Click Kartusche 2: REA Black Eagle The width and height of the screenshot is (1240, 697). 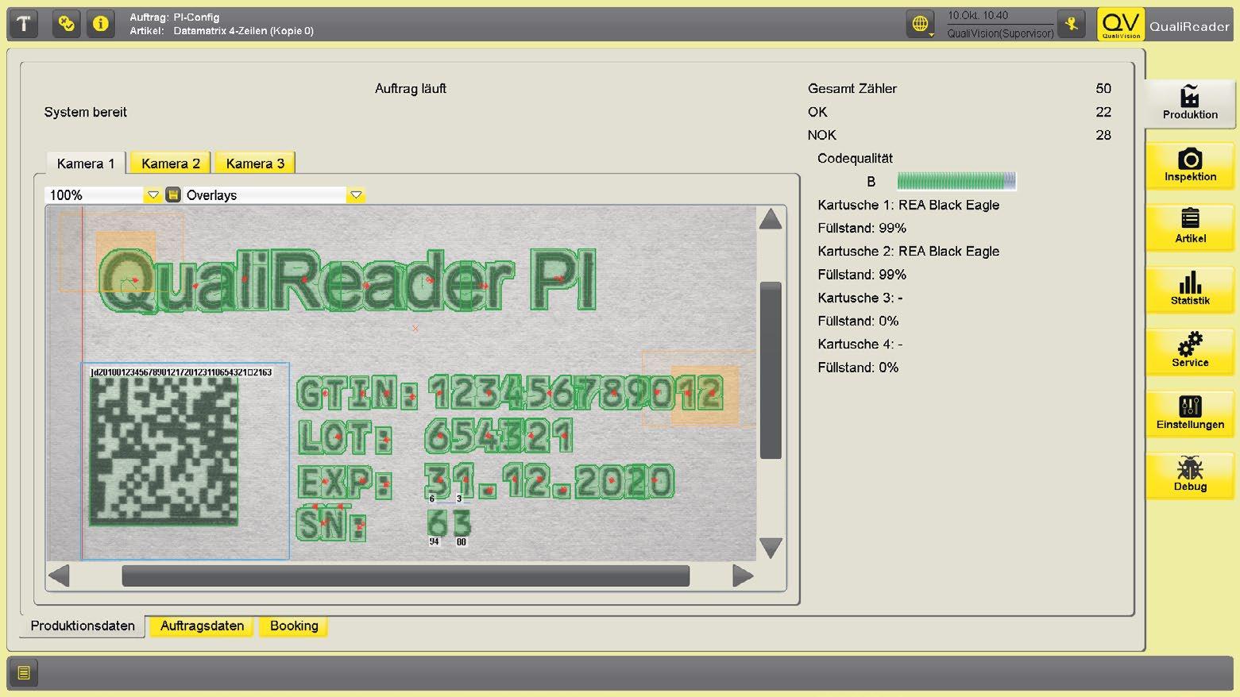point(909,252)
